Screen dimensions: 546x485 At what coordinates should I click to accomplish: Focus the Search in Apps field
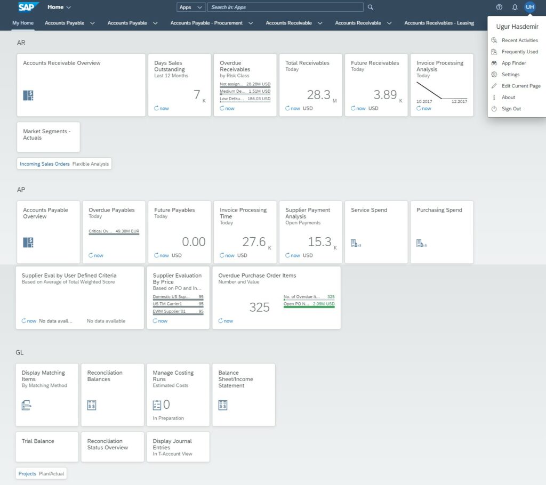click(285, 7)
